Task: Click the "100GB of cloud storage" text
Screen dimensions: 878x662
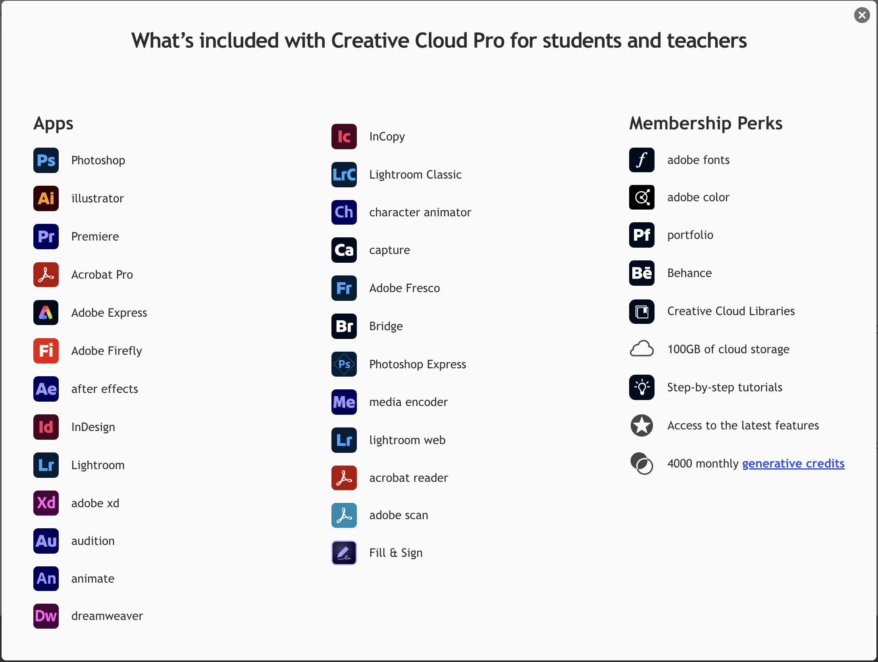Action: pos(728,349)
